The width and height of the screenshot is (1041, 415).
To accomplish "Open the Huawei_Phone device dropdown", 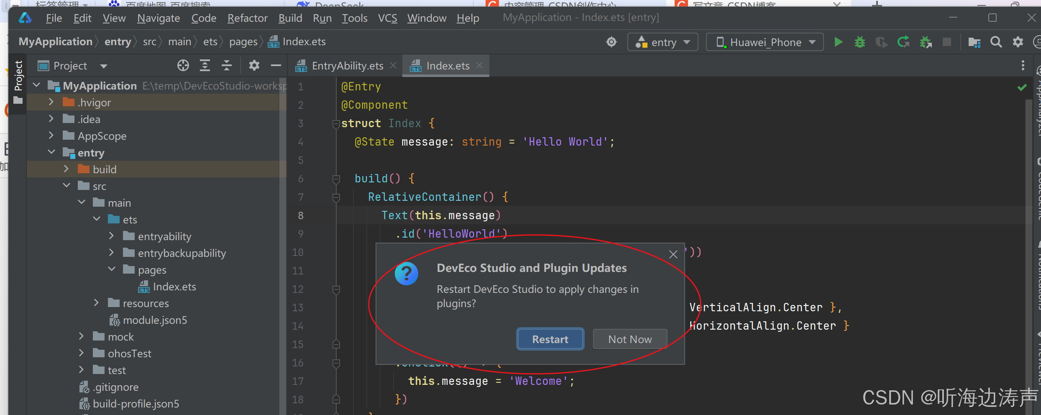I will [x=765, y=42].
